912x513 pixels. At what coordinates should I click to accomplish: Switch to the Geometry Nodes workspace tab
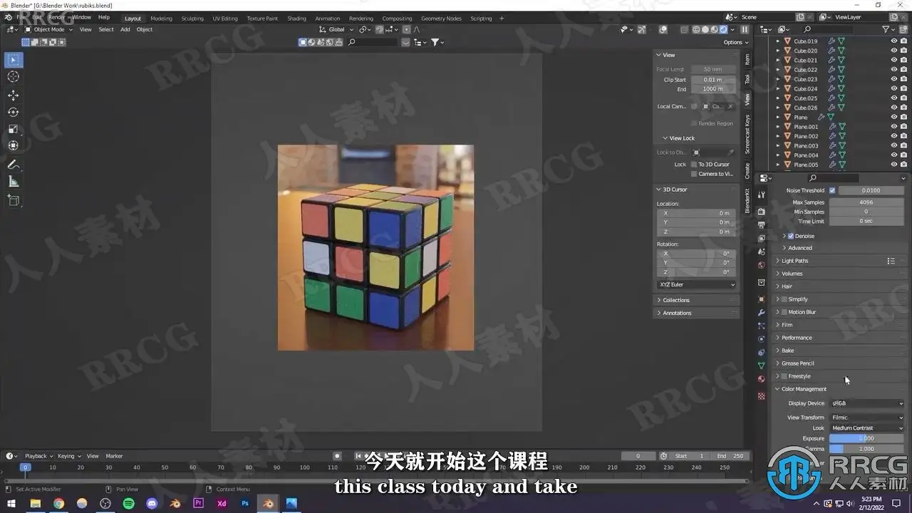tap(441, 19)
